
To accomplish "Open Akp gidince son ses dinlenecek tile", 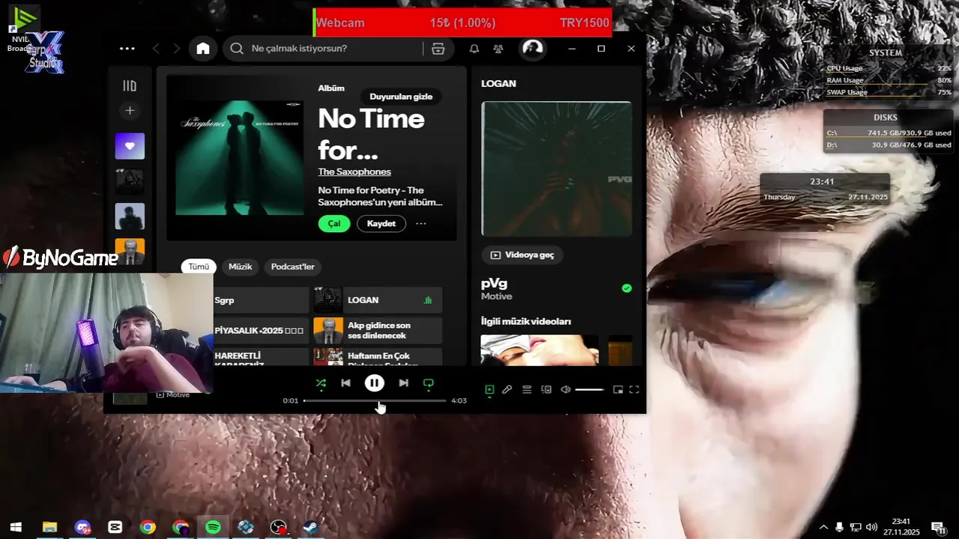I will [378, 330].
